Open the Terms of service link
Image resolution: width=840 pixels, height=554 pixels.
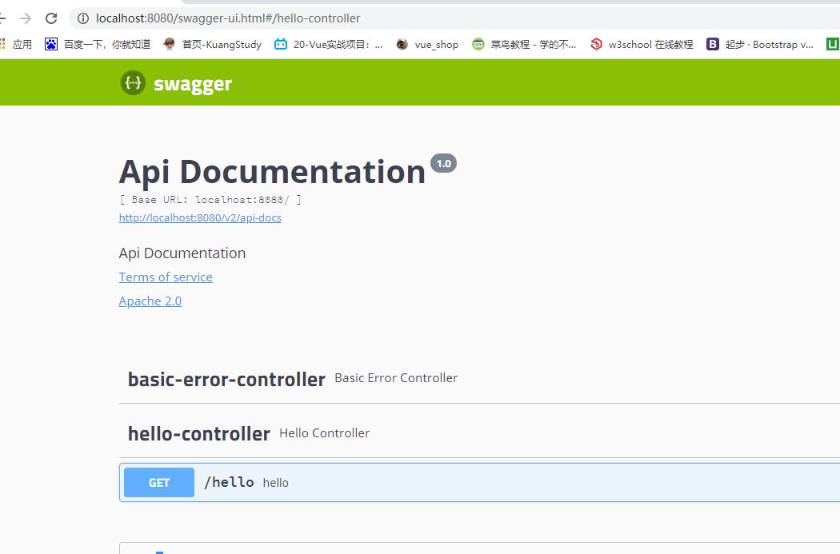(166, 277)
